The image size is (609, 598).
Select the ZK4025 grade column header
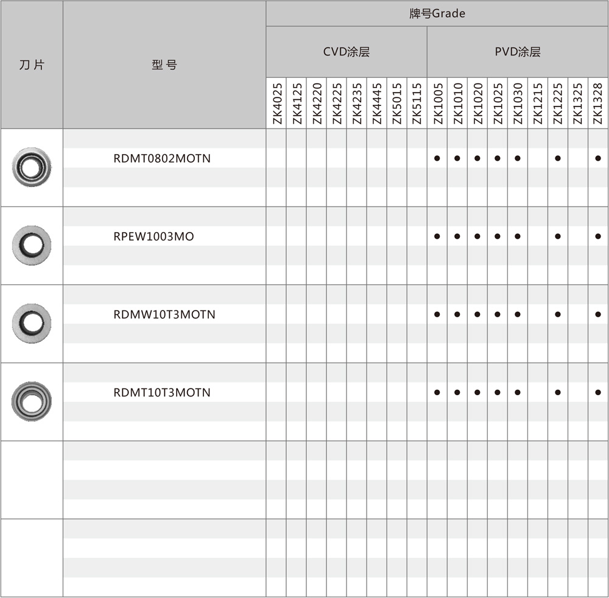click(x=276, y=104)
